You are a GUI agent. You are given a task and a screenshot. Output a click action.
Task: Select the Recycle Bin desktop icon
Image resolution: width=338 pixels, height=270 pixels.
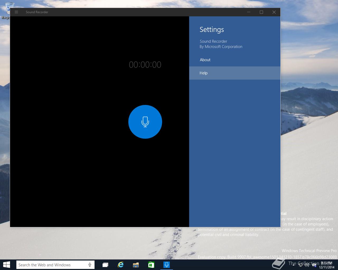9,11
